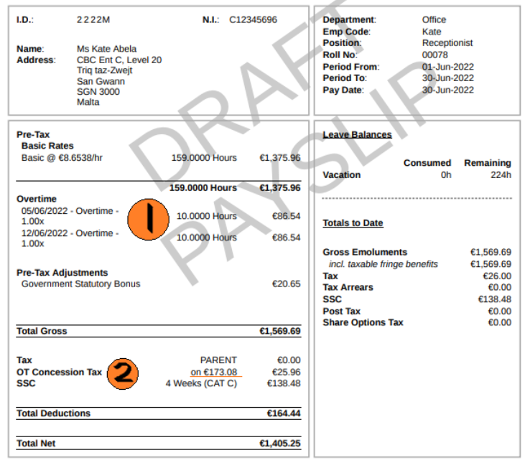Image resolution: width=530 pixels, height=468 pixels.
Task: Select the Department value Office
Action: [434, 19]
